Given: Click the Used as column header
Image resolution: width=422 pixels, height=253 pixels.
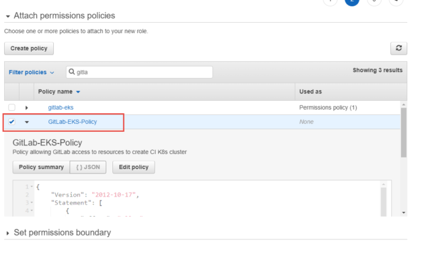Looking at the screenshot, I should click(310, 92).
